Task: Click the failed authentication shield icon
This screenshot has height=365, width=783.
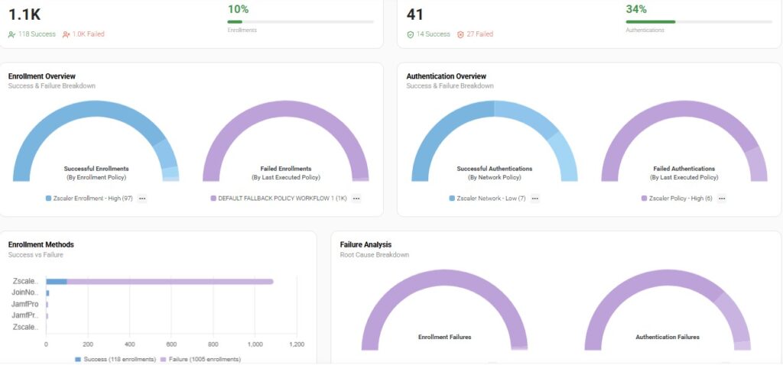Action: [x=460, y=34]
